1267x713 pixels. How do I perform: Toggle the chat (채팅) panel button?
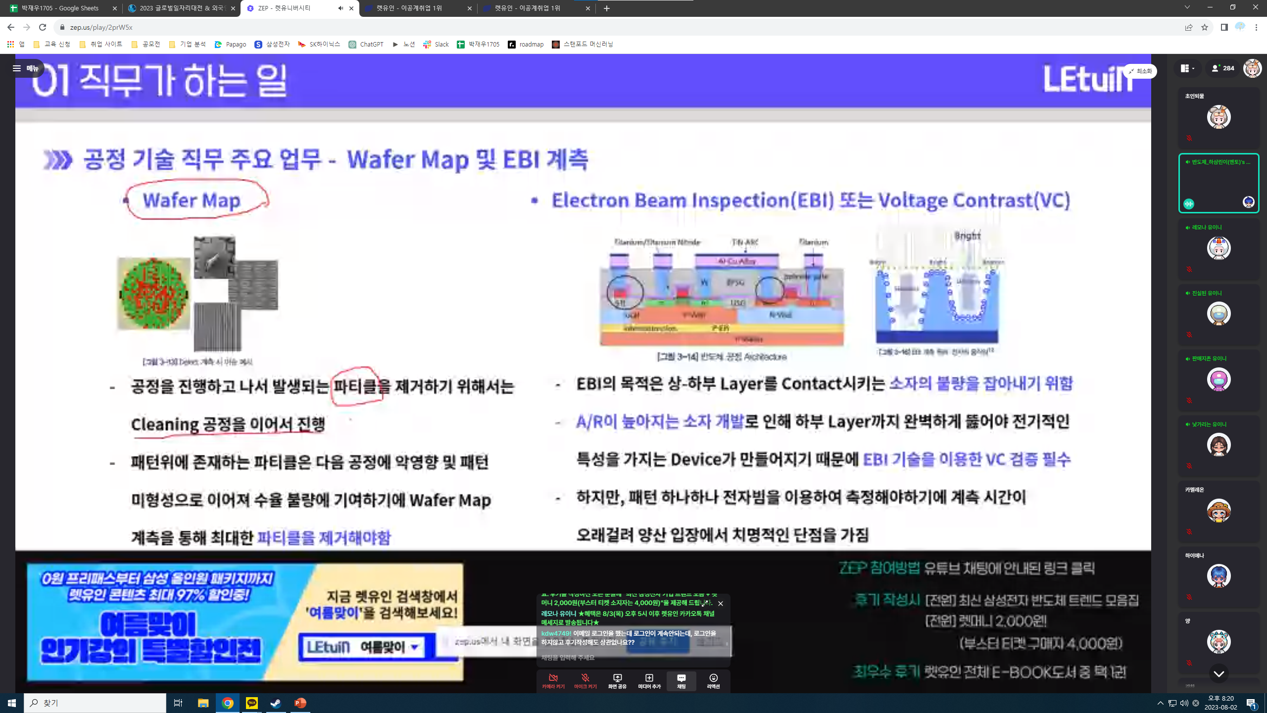[681, 681]
